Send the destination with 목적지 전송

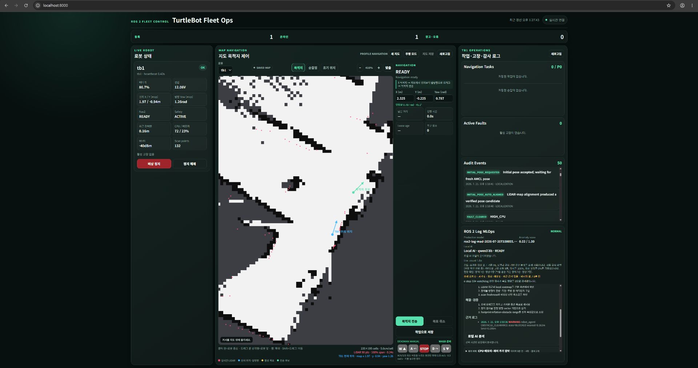click(x=409, y=321)
